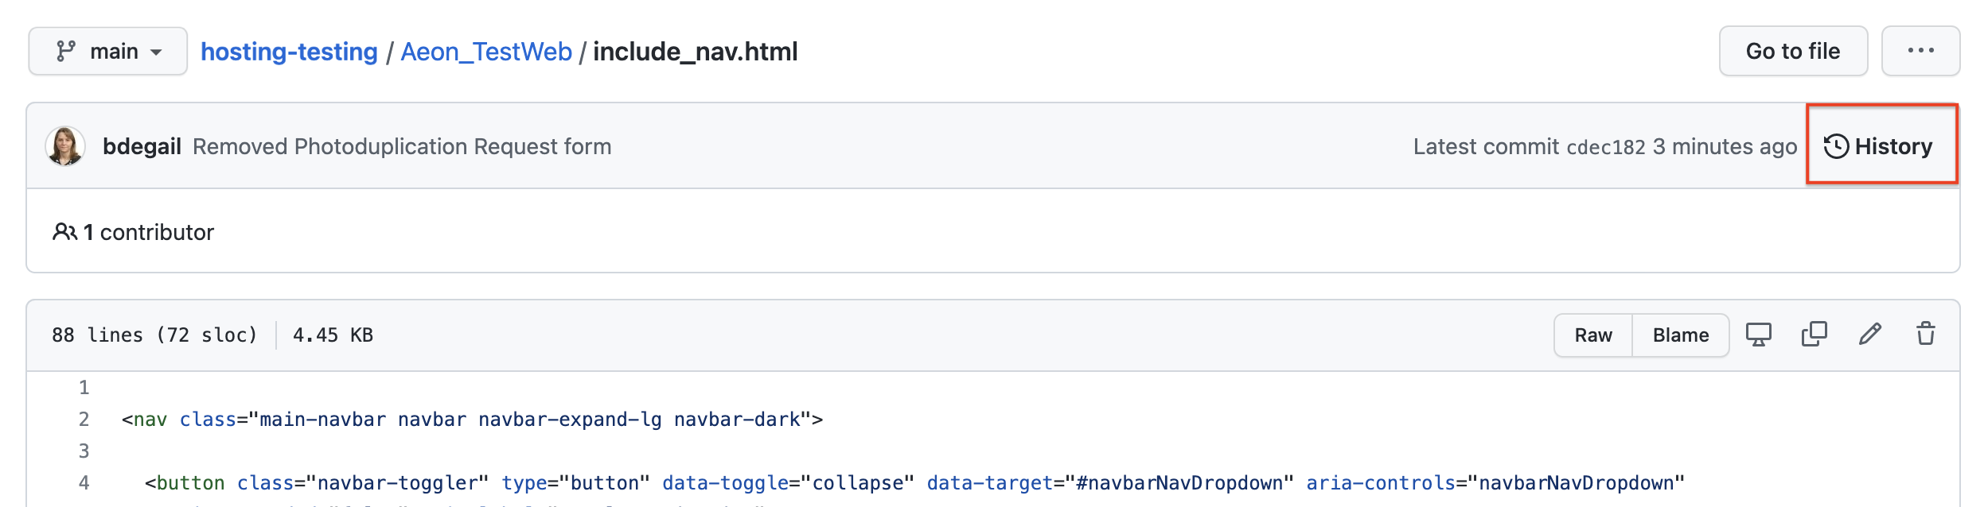Switch to the Raw view
The image size is (1988, 507).
(x=1592, y=335)
